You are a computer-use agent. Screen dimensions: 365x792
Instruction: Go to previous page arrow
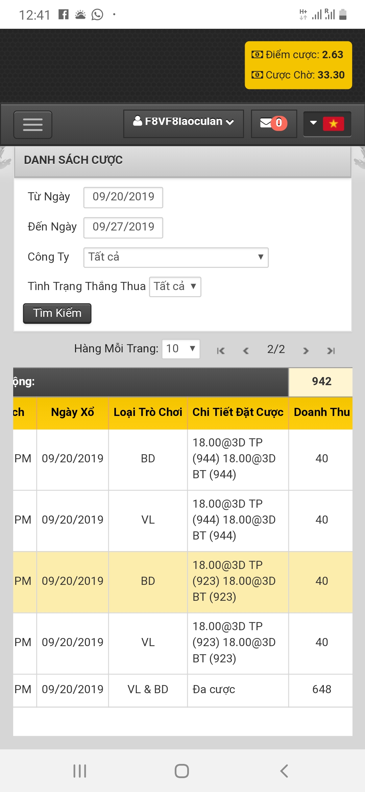click(x=246, y=351)
